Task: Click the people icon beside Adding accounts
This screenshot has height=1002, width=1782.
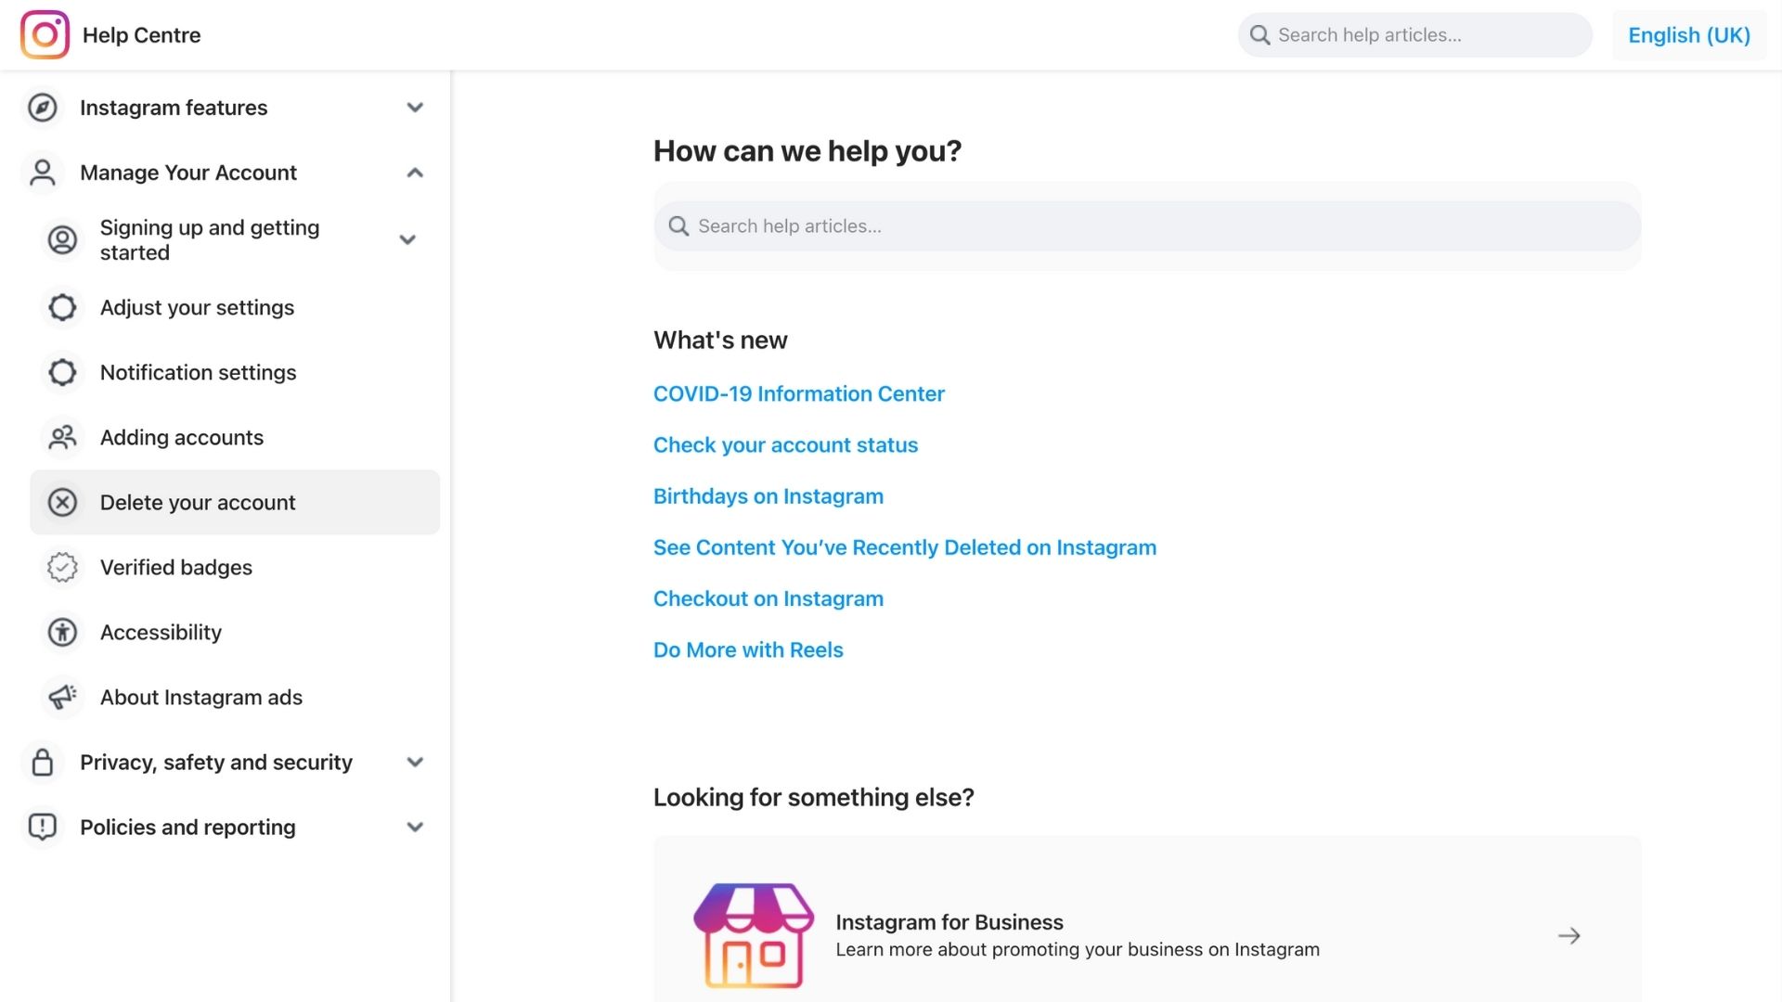Action: click(x=62, y=437)
